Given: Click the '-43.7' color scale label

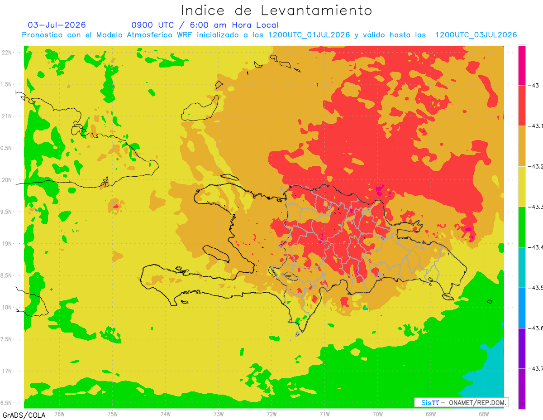Looking at the screenshot, I should pos(536,368).
